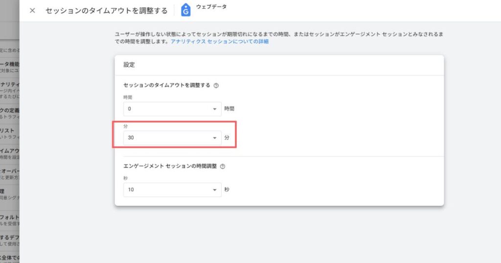Viewport: 501px width, 263px height.
Task: Close the session timeout adjustment panel
Action: click(x=32, y=11)
